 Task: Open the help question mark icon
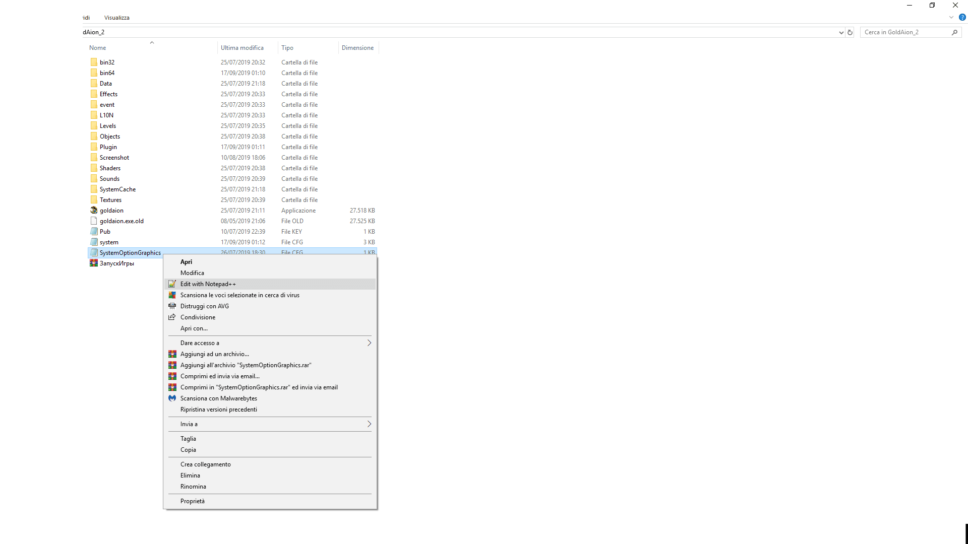tap(962, 17)
